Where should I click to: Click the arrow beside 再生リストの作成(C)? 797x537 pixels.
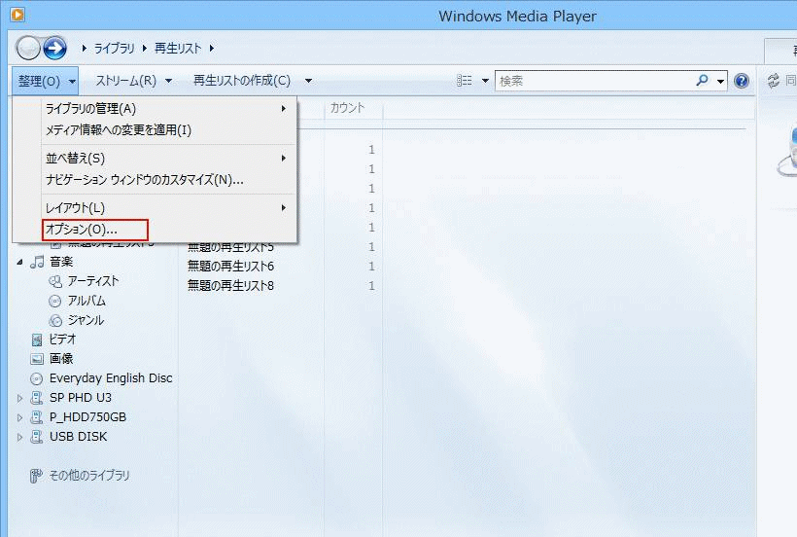[x=308, y=81]
